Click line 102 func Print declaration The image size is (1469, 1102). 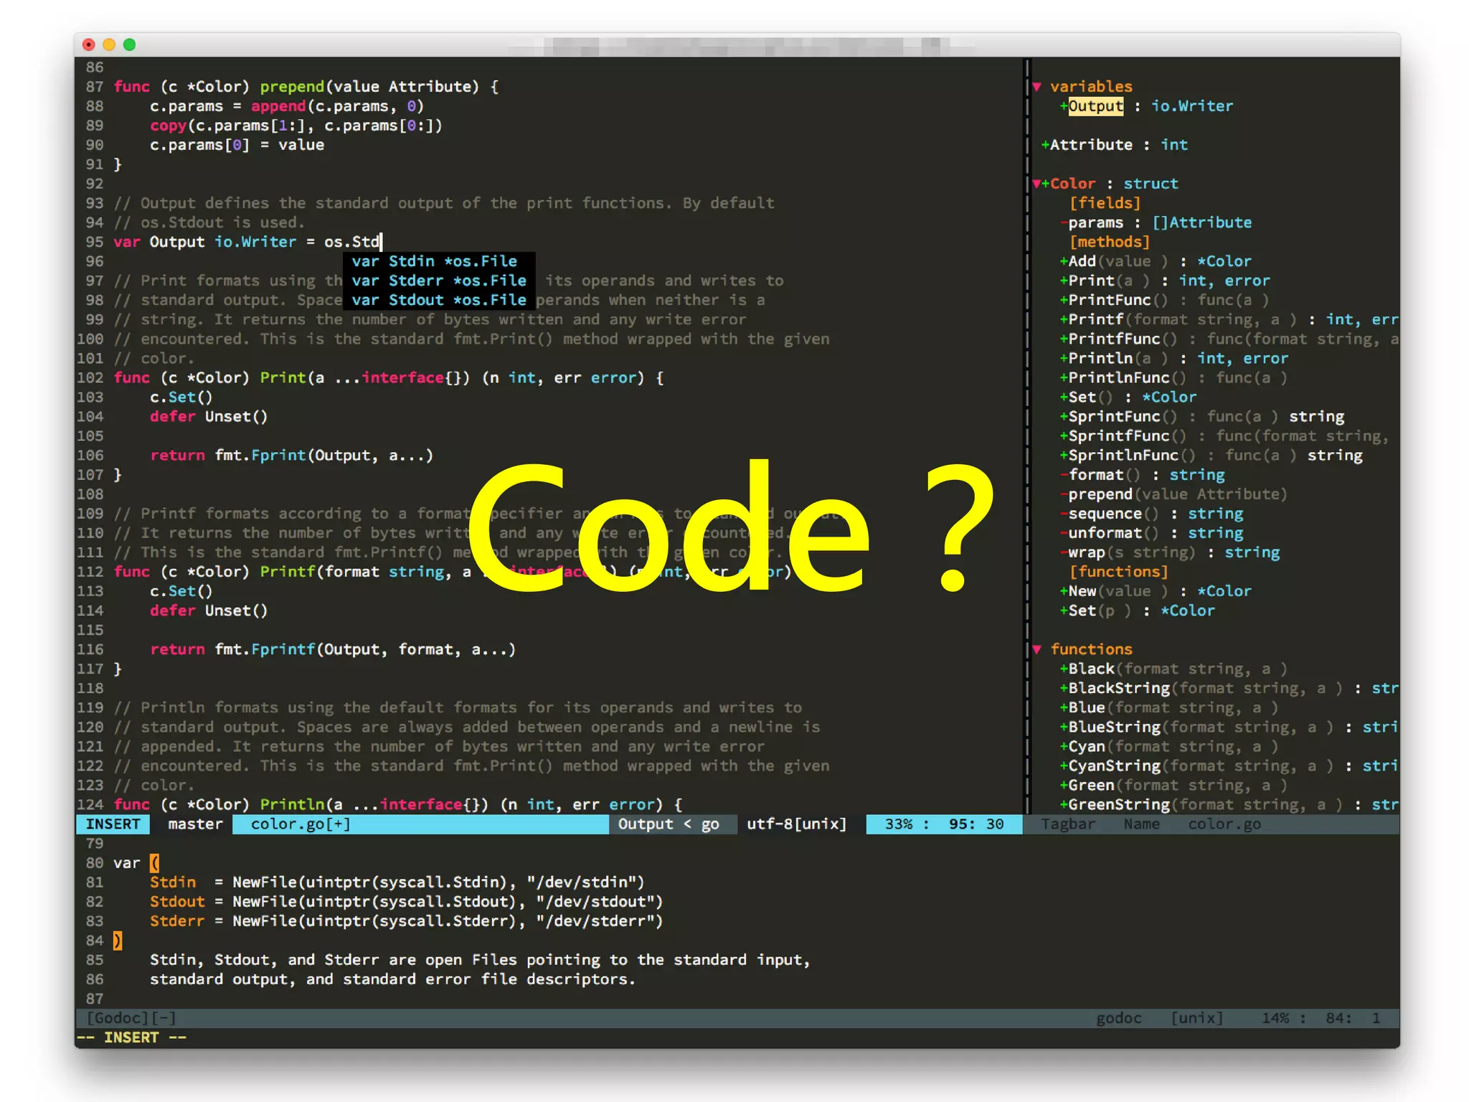(388, 377)
